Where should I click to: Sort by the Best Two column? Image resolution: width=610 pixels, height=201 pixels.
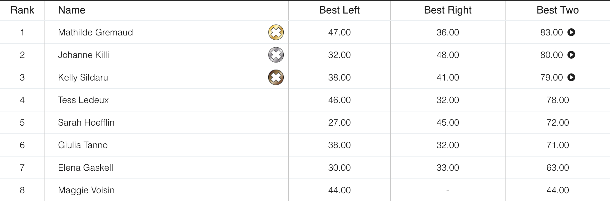pos(557,10)
